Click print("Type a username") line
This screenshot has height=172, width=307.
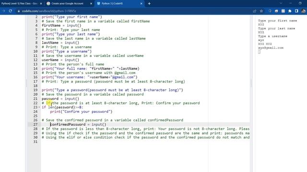(67, 51)
